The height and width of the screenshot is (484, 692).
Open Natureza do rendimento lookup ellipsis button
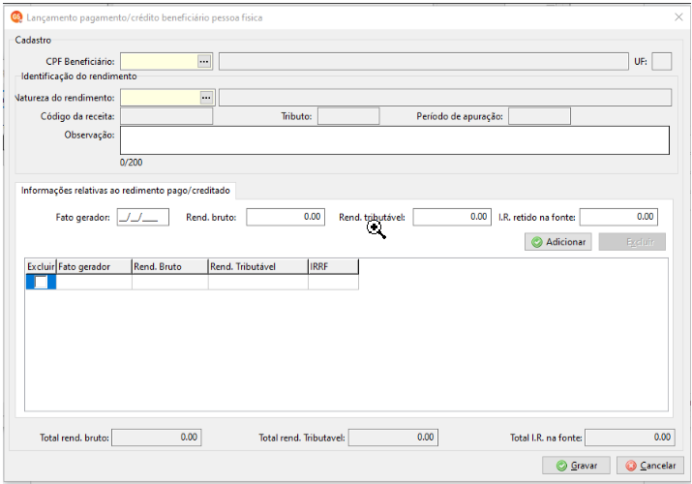pyautogui.click(x=206, y=98)
